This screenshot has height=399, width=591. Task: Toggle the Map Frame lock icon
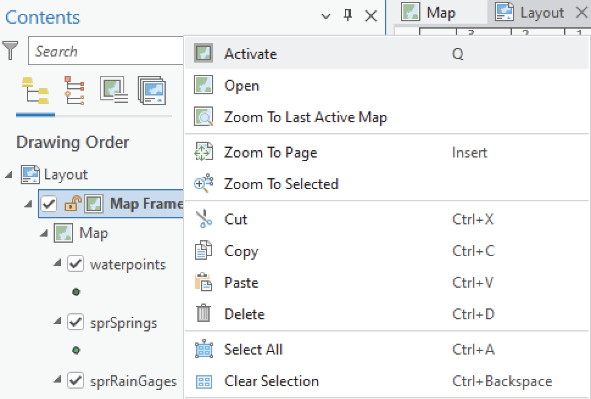coord(71,204)
